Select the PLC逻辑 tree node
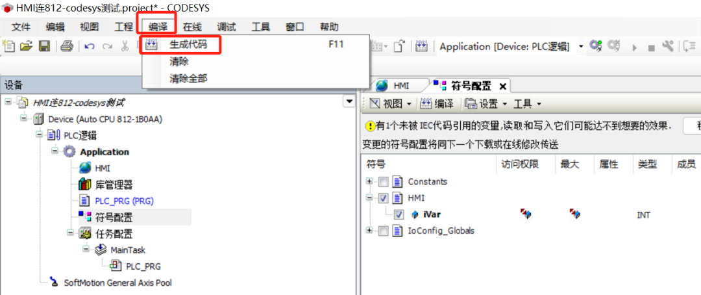Screen dimensions: 701x295 80,136
